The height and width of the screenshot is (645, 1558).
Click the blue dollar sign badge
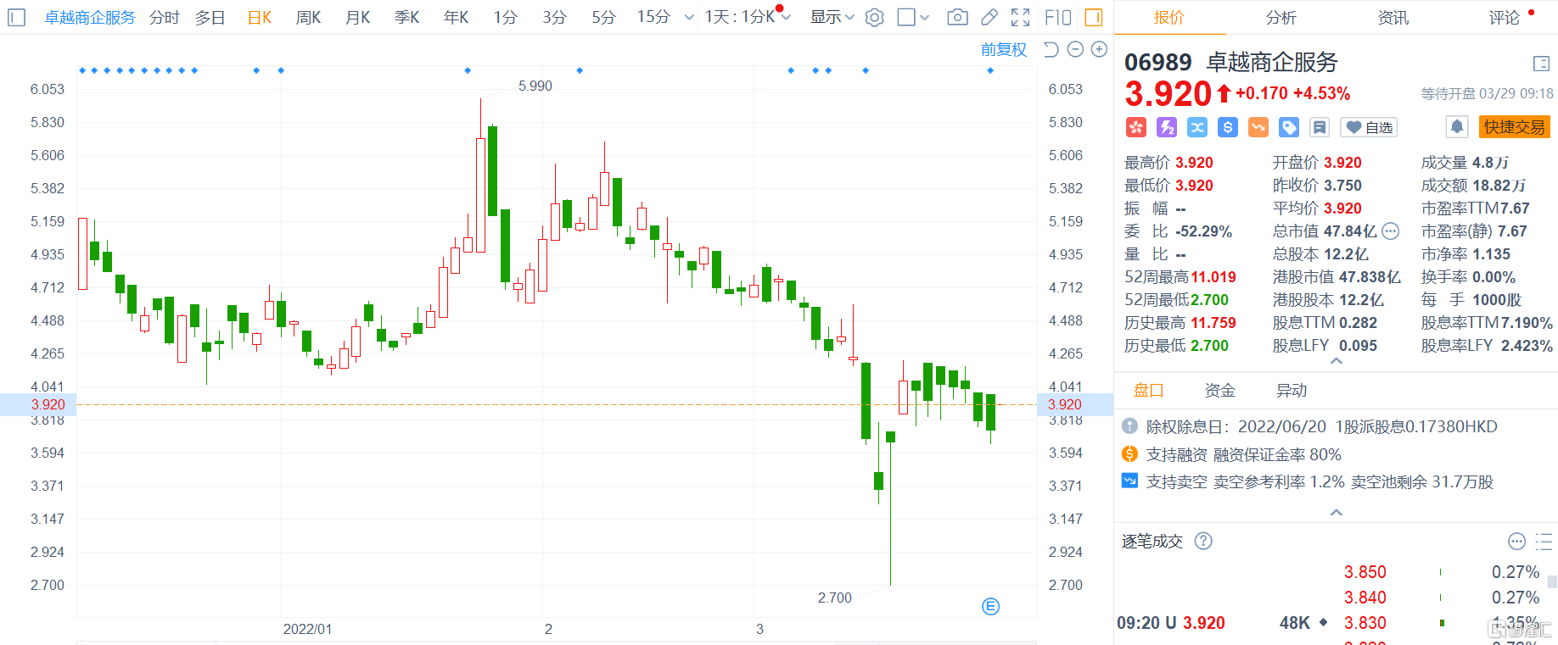tap(1228, 127)
